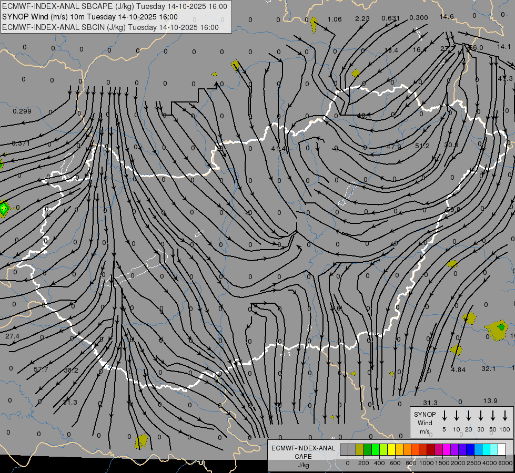The width and height of the screenshot is (515, 473).
Task: Click the 'SYNOP Wind m/s' legend label
Action: [x=425, y=423]
